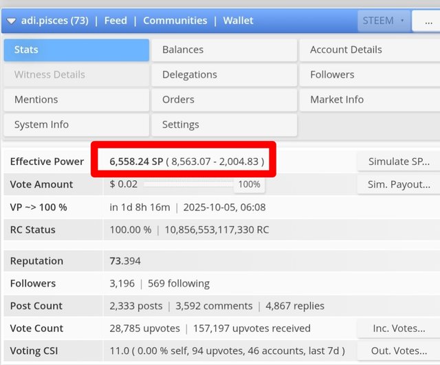The width and height of the screenshot is (440, 365).
Task: Go to the Communities link
Action: [175, 21]
